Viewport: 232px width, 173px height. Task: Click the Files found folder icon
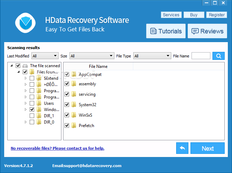32,72
